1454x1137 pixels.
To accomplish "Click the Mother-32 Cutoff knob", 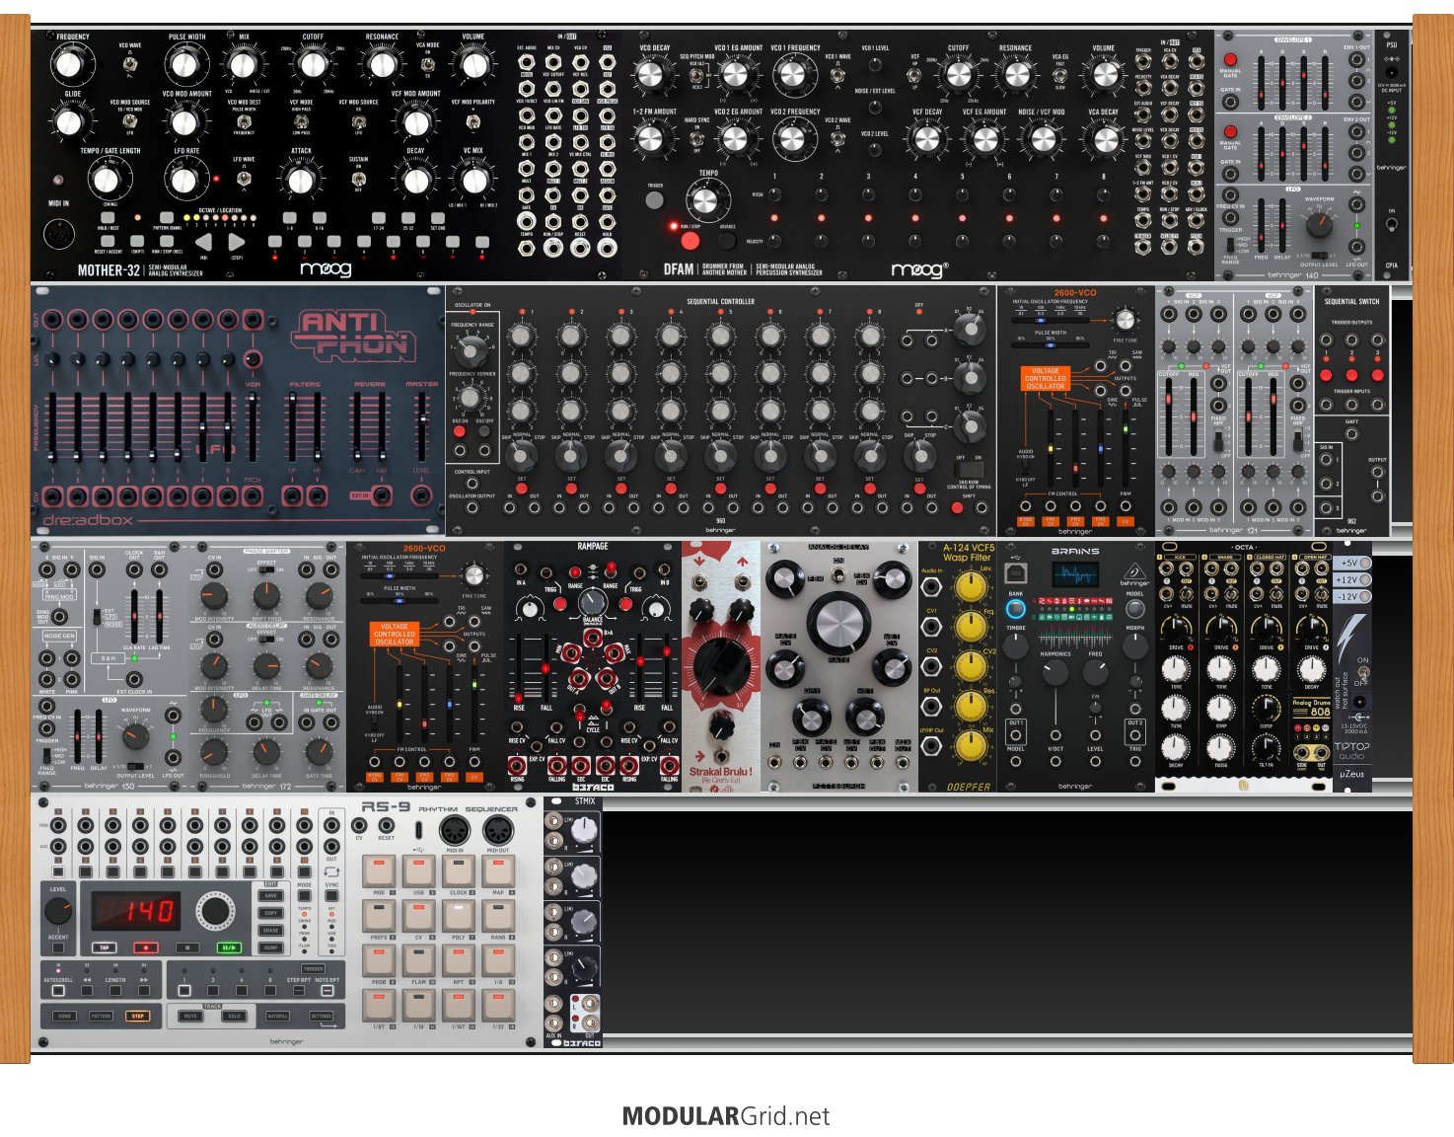I will [313, 64].
